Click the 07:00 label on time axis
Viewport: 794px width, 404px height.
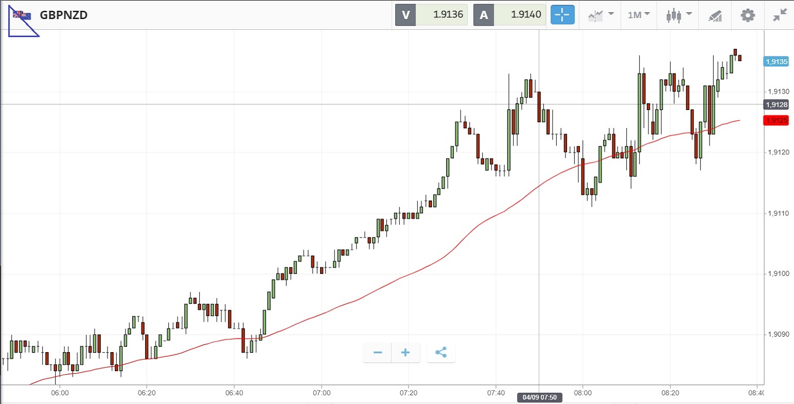click(322, 393)
